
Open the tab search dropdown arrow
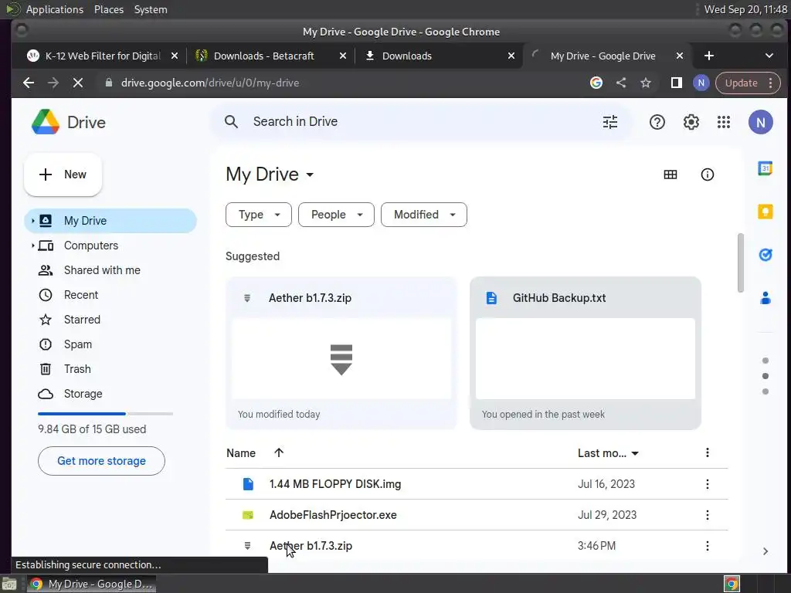tap(769, 56)
